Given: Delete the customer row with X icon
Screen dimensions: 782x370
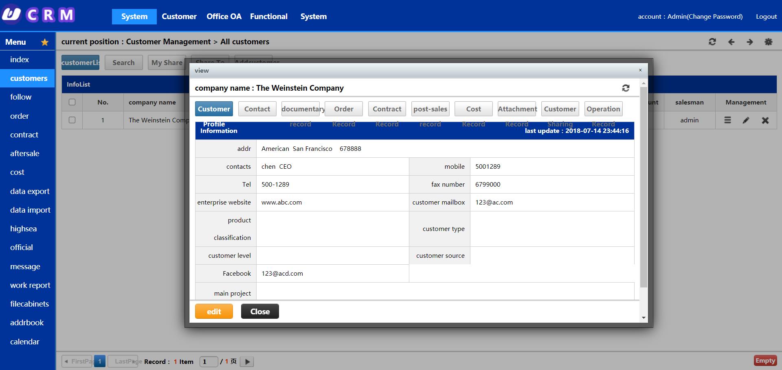Looking at the screenshot, I should (x=765, y=120).
